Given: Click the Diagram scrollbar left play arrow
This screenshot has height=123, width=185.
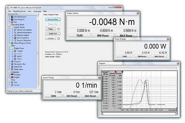Looking at the screenshot, I should (x=102, y=114).
